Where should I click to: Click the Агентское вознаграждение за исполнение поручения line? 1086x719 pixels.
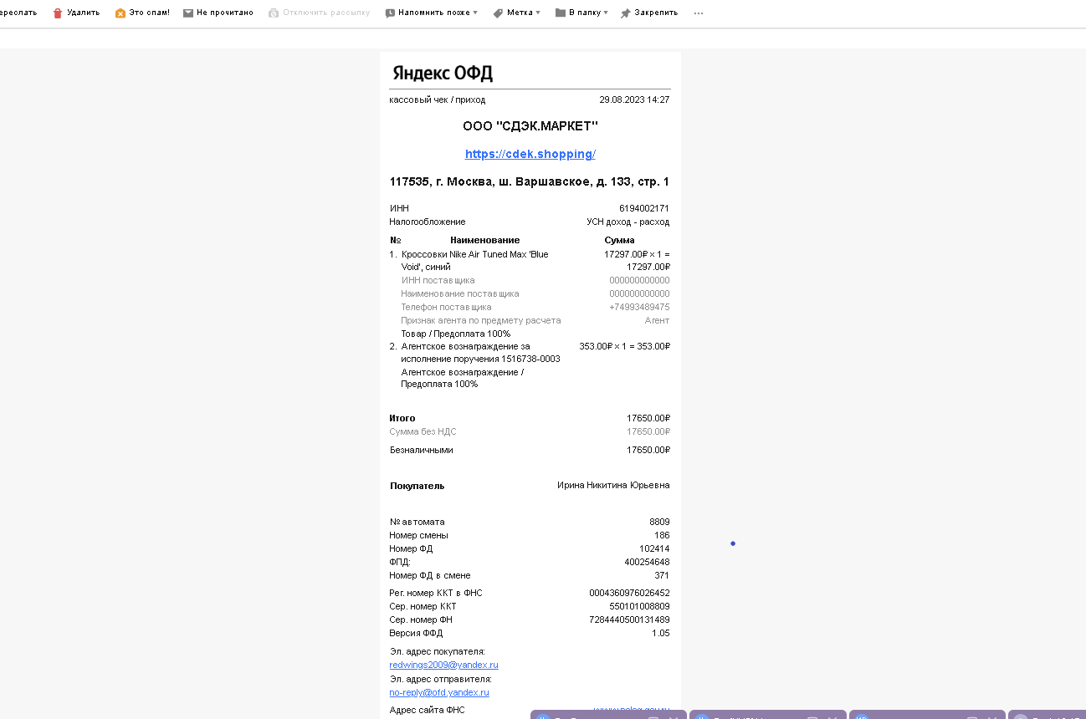[x=480, y=352]
